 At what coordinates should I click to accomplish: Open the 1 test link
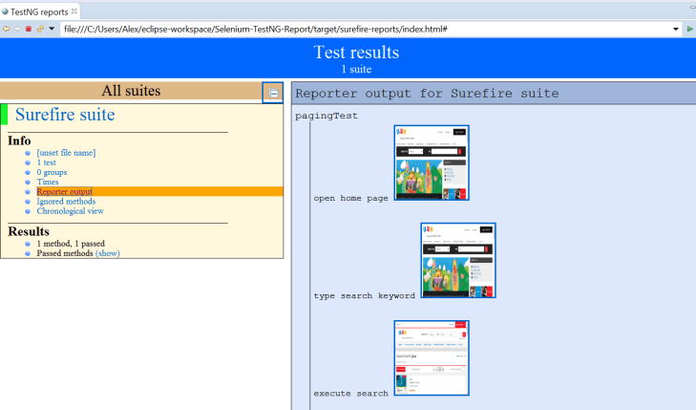[46, 162]
